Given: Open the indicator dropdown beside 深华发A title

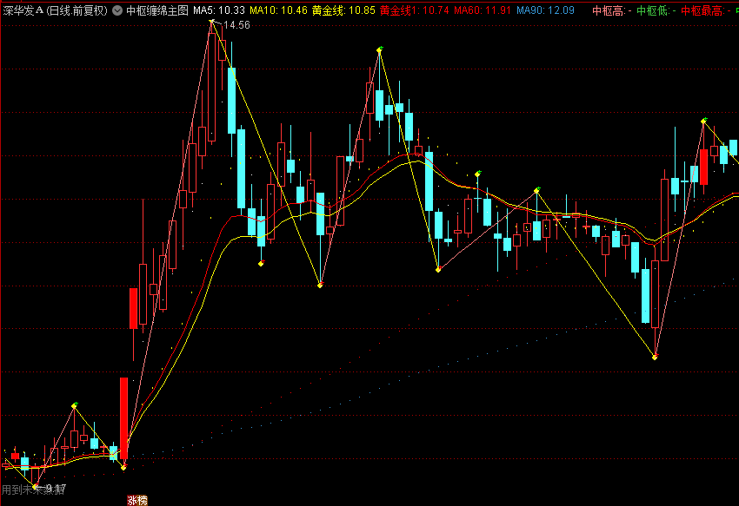Looking at the screenshot, I should [117, 10].
